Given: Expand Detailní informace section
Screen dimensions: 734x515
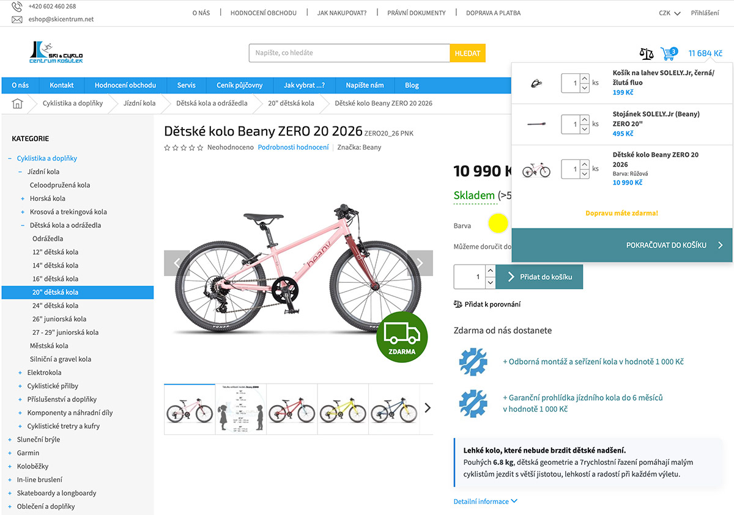Looking at the screenshot, I should [x=485, y=502].
